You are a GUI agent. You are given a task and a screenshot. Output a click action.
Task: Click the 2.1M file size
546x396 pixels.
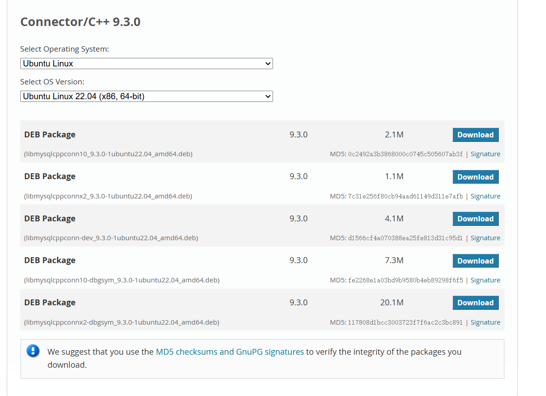[x=394, y=135]
